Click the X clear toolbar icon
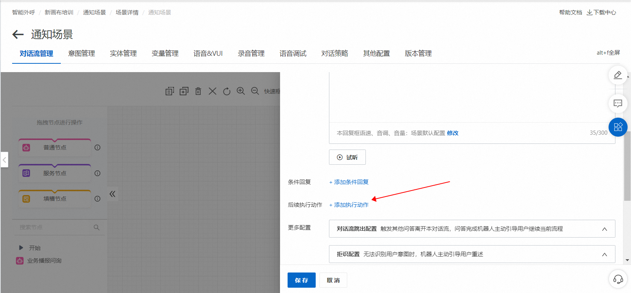 [212, 91]
